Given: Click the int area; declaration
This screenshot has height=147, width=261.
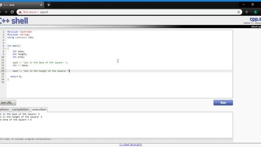Looking at the screenshot, I should [x=18, y=57].
